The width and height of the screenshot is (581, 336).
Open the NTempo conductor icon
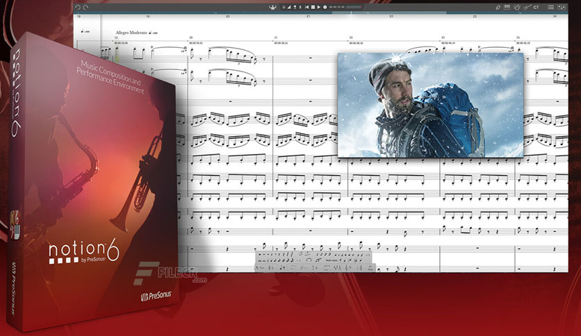(272, 7)
